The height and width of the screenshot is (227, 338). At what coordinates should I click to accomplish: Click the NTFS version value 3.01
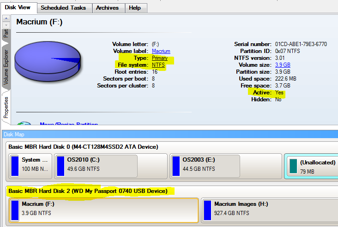[280, 58]
